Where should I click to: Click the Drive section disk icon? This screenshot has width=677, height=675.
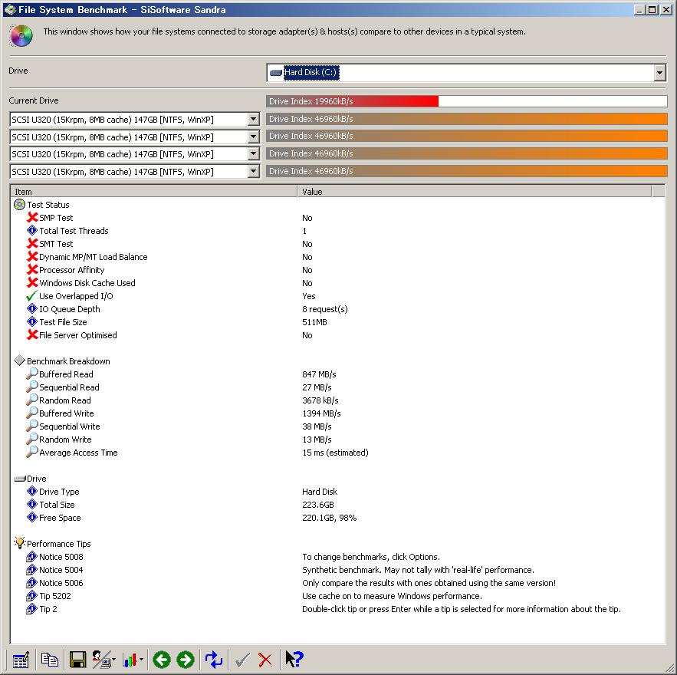tap(20, 479)
